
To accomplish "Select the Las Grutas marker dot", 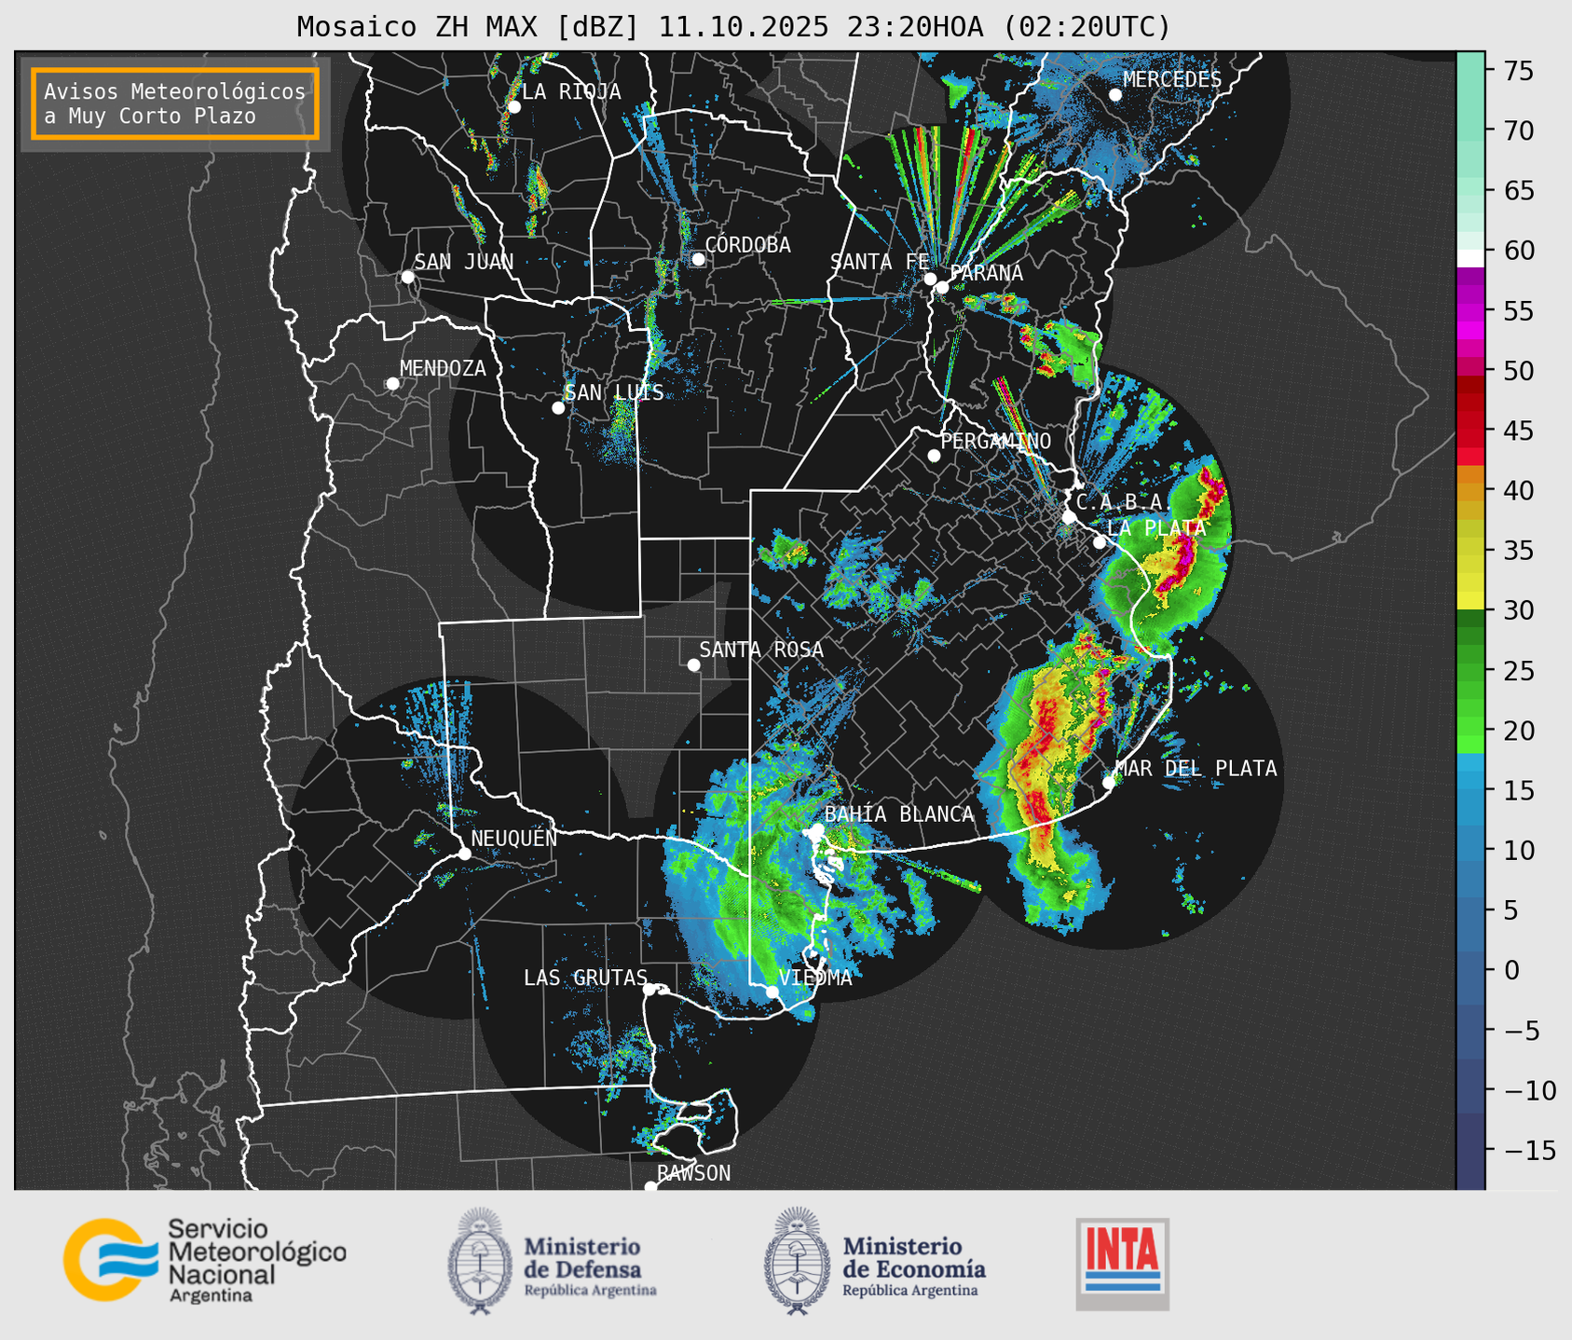I will coord(649,990).
